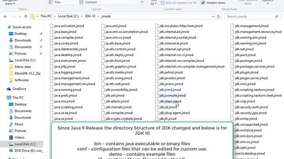Select javafx.web.jmod file icon
Screen dimensions: 284x159
coord(103,84)
